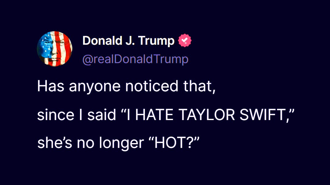
Task: Click the word "Has" starting the post
Action: pyautogui.click(x=51, y=86)
